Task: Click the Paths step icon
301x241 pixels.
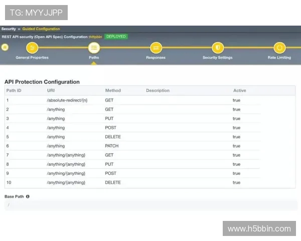Action: (94, 48)
